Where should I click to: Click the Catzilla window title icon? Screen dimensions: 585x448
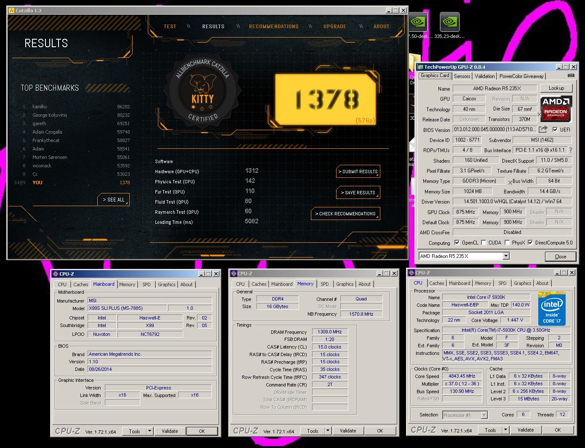(11, 10)
